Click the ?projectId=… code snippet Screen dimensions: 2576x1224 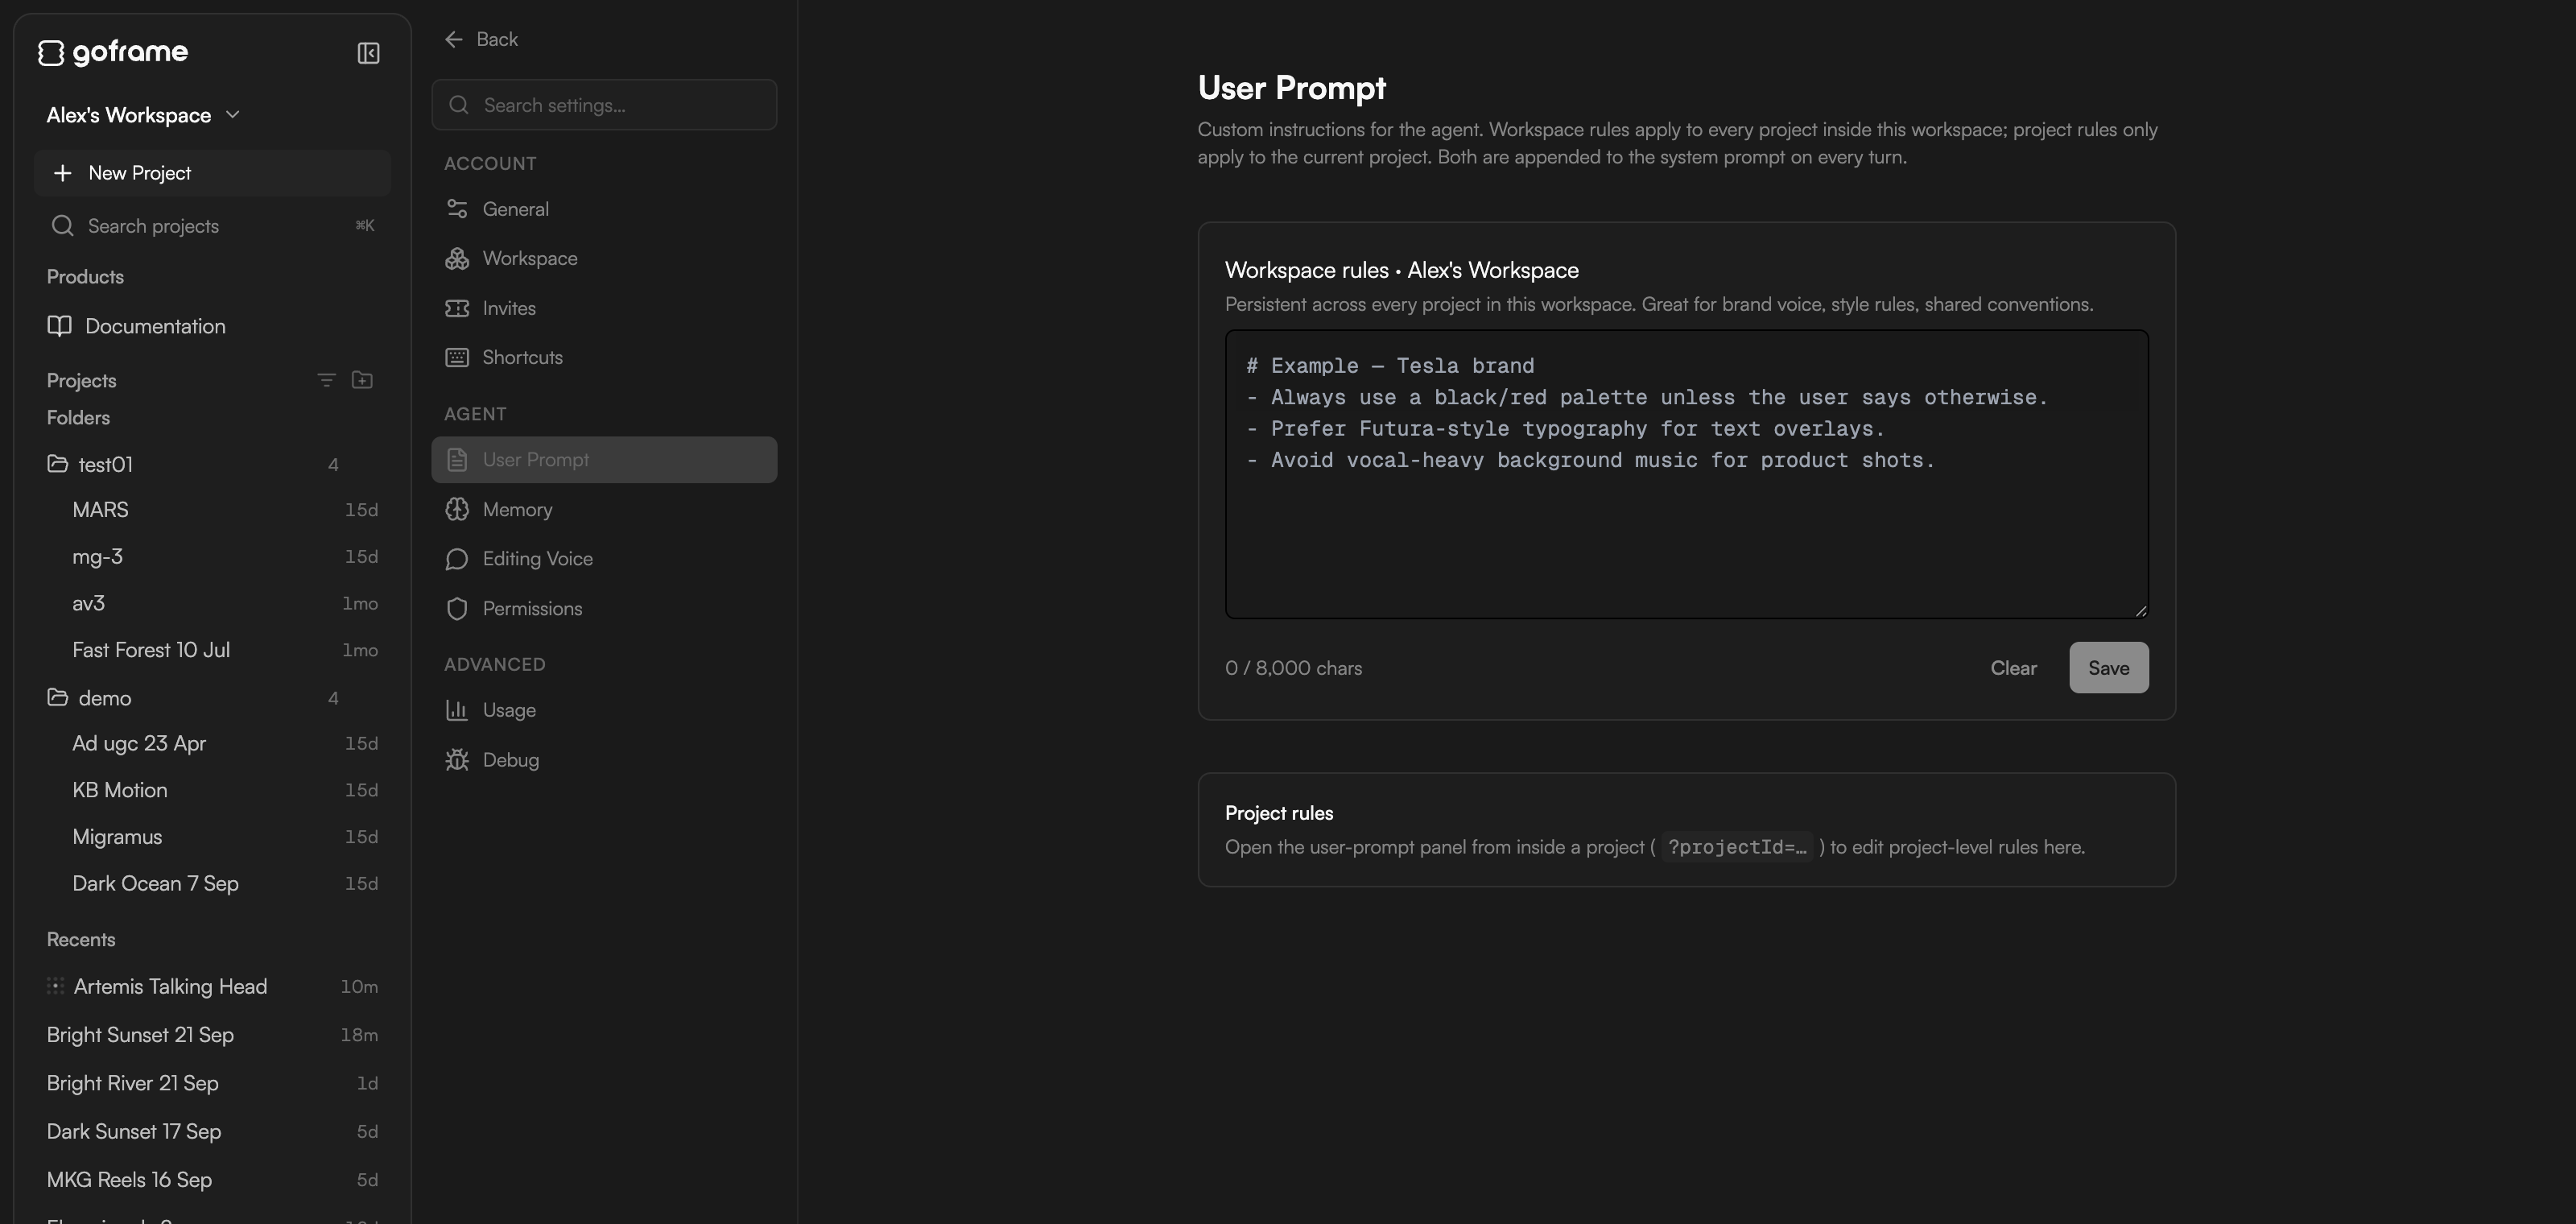(x=1737, y=847)
